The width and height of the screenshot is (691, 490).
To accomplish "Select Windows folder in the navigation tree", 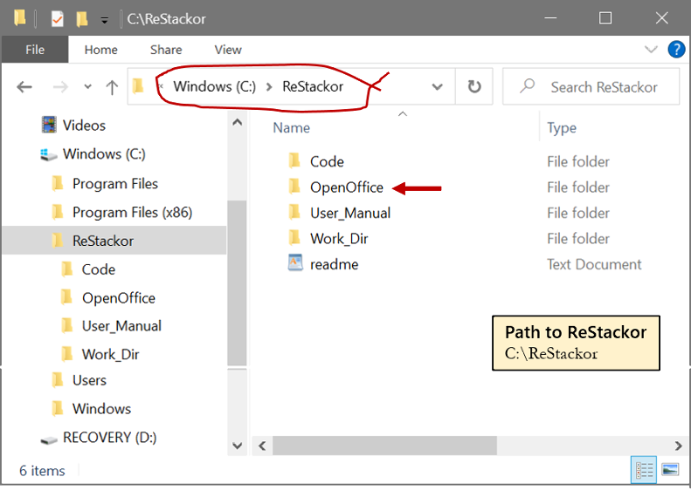I will [x=102, y=409].
